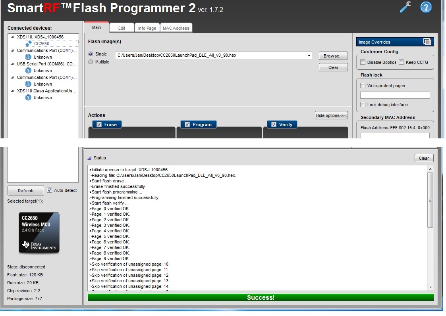Click 'Chip revision: 2.2' text
The height and width of the screenshot is (316, 446).
(x=23, y=291)
